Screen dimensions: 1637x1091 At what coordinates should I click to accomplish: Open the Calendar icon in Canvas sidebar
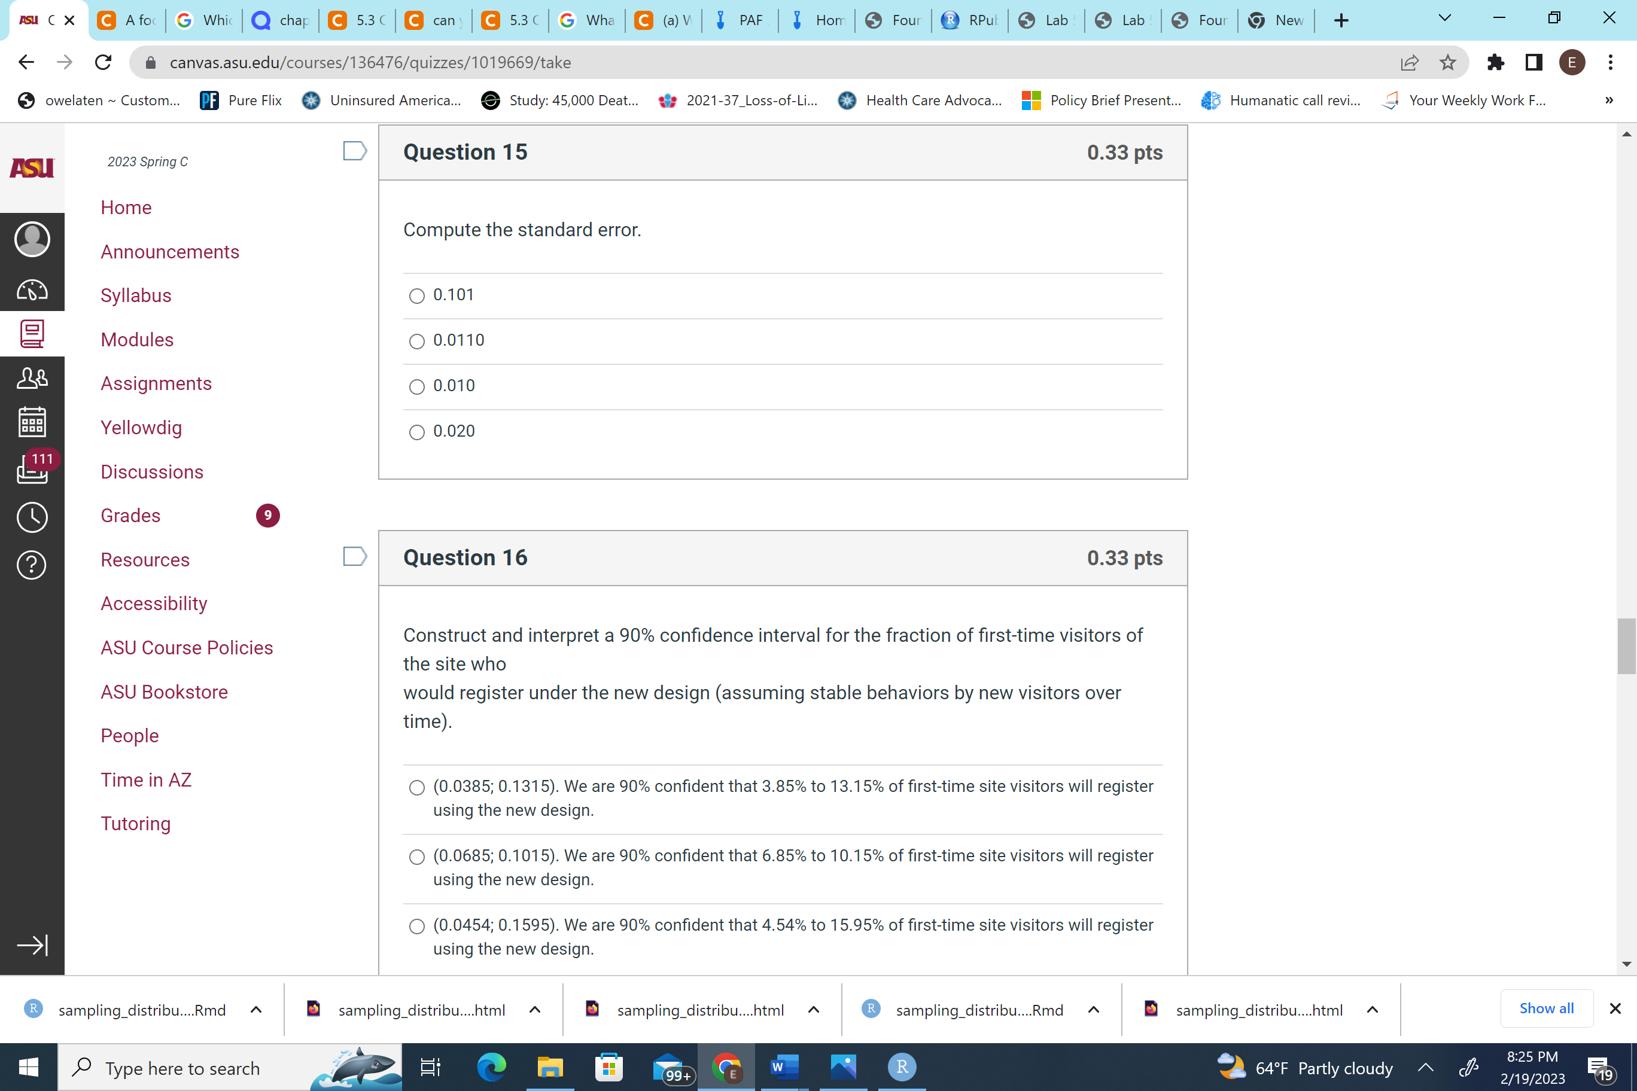click(x=32, y=421)
